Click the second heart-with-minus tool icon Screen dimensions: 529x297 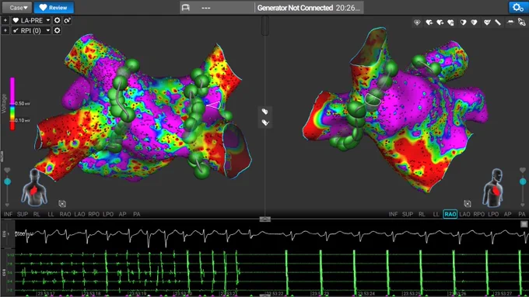[x=440, y=22]
